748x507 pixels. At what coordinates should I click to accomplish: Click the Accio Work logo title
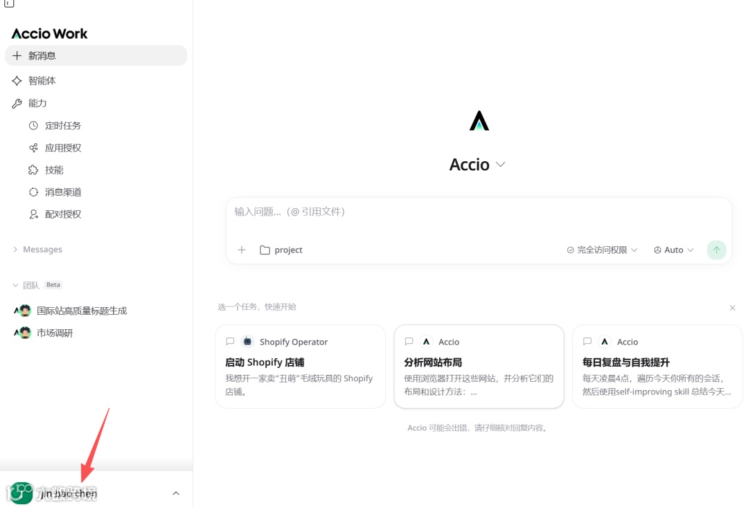pos(50,34)
